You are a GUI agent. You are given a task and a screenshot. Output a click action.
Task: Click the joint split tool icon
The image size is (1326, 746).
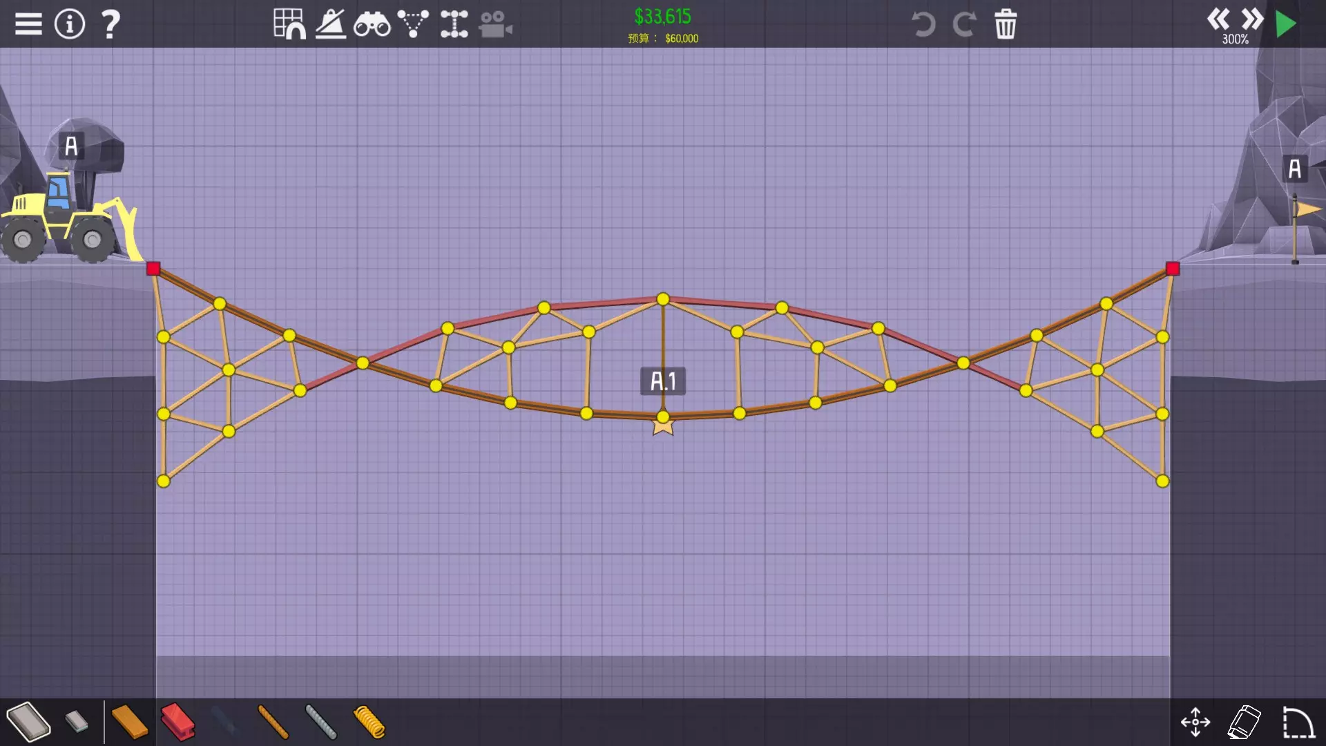(454, 24)
